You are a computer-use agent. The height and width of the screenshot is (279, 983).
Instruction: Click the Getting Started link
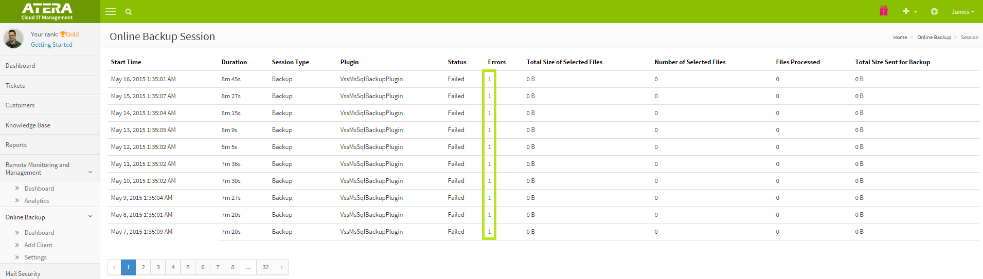(x=51, y=45)
